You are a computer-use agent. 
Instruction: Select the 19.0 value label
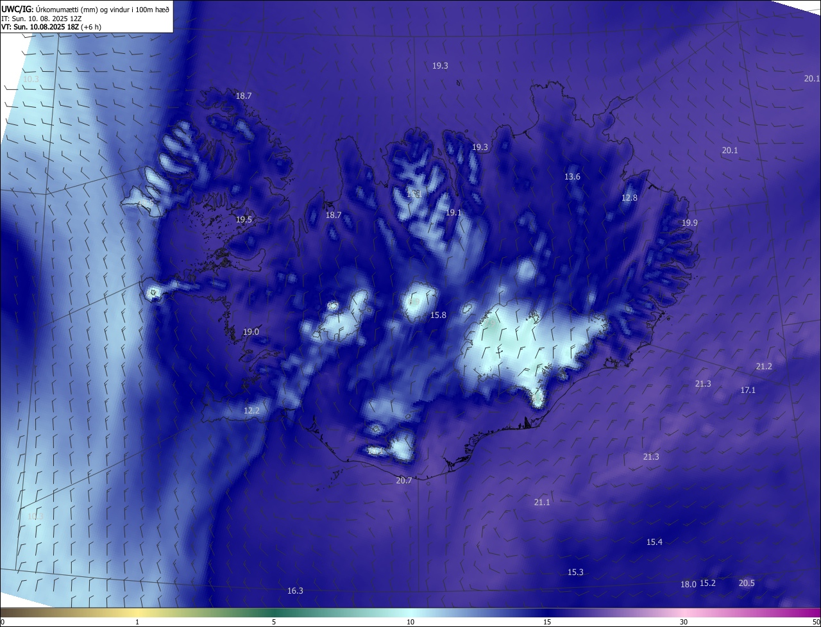click(x=251, y=332)
